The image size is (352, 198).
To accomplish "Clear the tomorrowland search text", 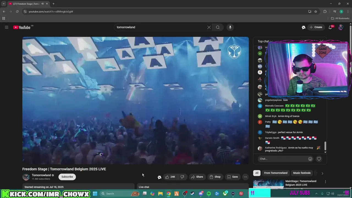I will [209, 27].
